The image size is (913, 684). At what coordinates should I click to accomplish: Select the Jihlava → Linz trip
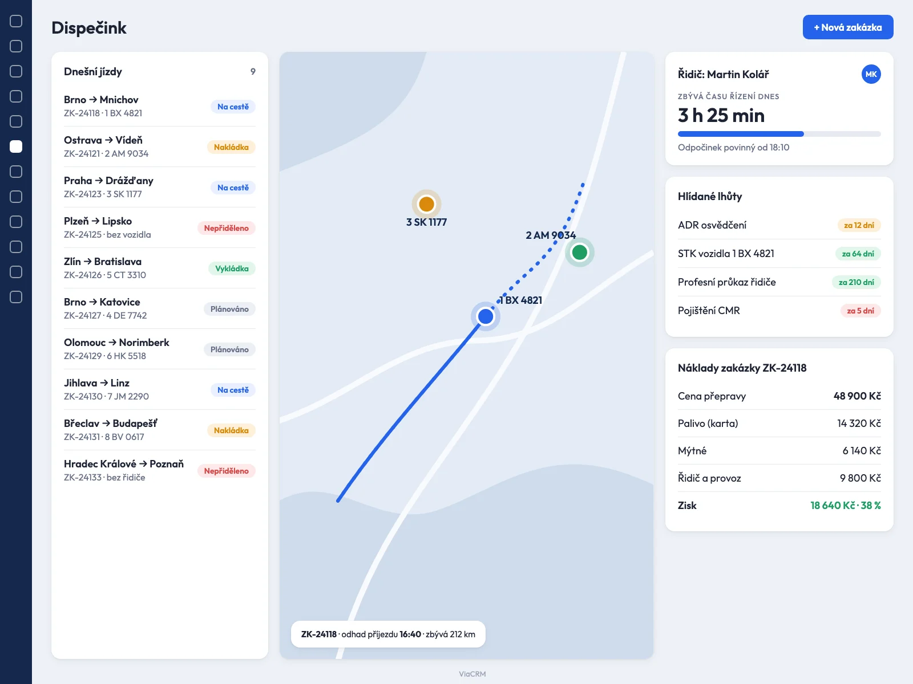(x=160, y=390)
